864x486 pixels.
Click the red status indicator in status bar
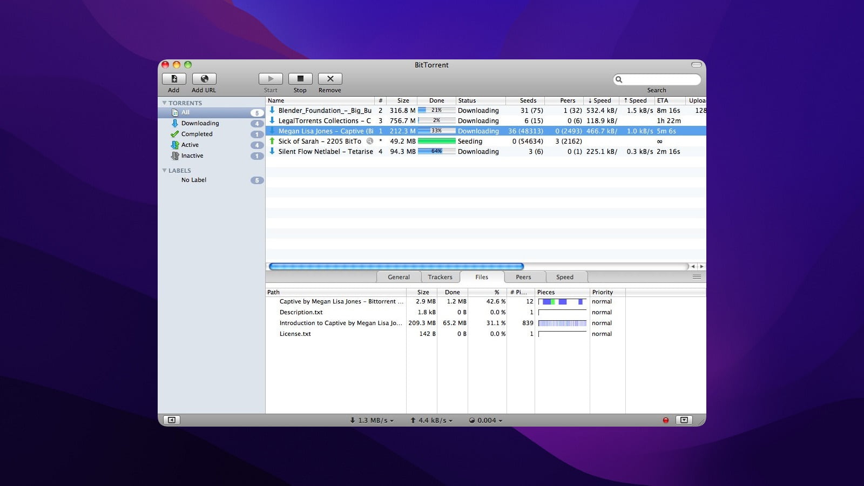(x=665, y=420)
